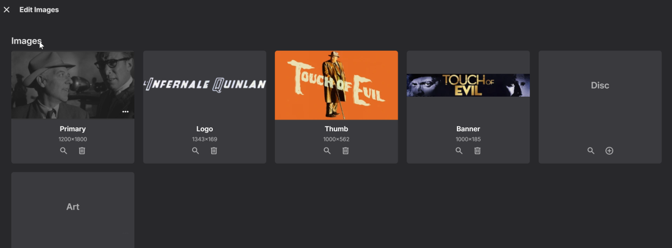Search for a Disc image
The width and height of the screenshot is (672, 248).
(x=591, y=151)
